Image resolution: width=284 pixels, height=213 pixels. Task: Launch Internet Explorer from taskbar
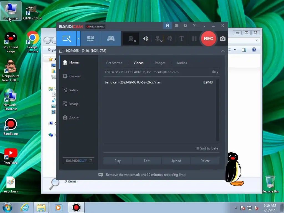click(x=25, y=207)
